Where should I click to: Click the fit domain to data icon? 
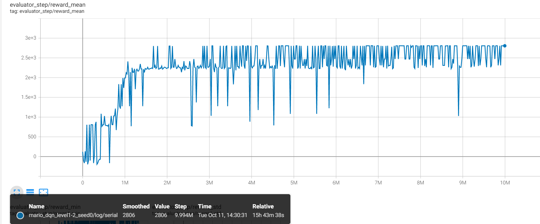point(44,192)
